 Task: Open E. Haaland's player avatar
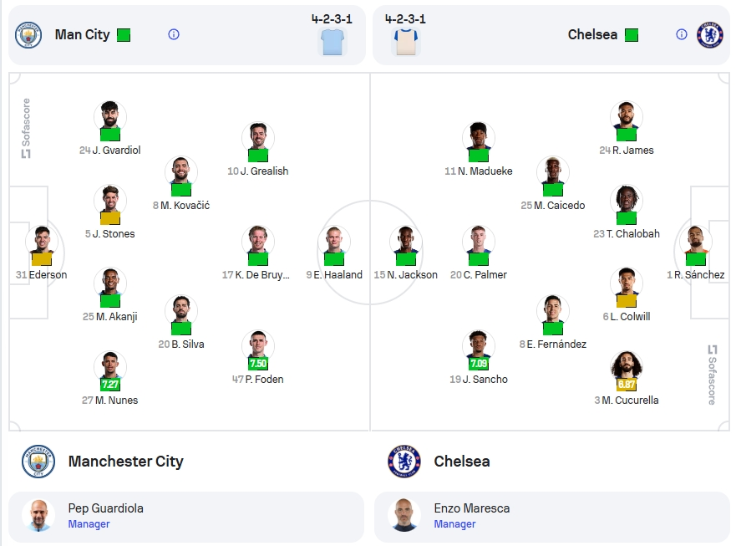(333, 242)
